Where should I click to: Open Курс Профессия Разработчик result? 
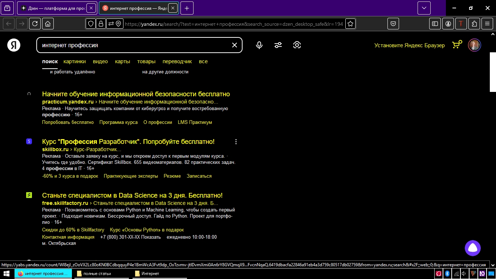[128, 142]
